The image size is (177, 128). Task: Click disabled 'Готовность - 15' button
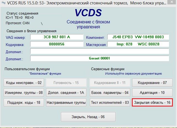pyautogui.click(x=66, y=83)
